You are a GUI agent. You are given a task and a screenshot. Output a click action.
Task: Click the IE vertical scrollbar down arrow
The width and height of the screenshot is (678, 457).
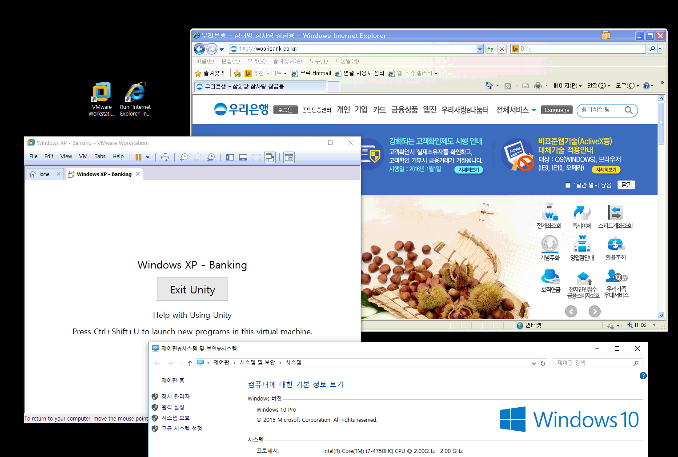pos(662,315)
